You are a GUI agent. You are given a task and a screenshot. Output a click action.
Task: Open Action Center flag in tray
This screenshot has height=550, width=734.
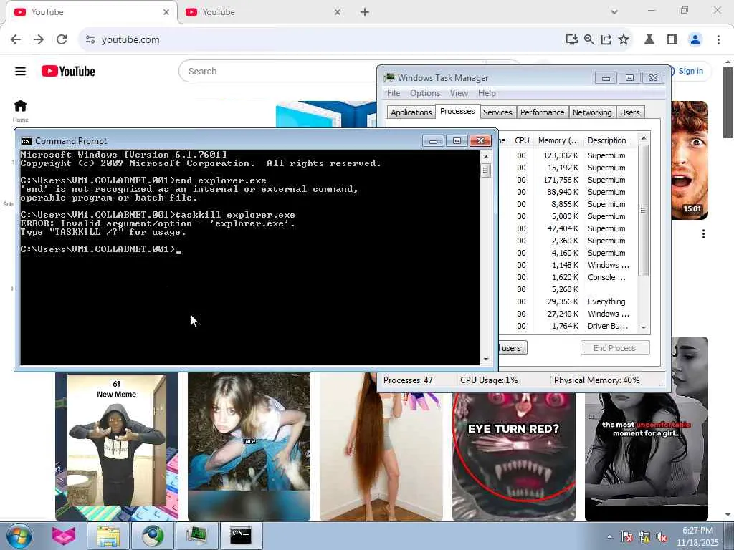coord(626,537)
